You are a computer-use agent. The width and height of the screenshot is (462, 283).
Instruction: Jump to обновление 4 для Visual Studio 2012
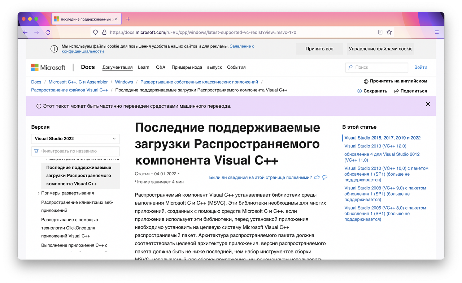pyautogui.click(x=382, y=157)
